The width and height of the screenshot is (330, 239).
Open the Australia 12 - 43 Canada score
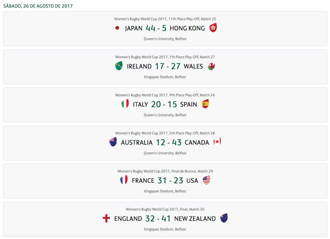click(169, 142)
